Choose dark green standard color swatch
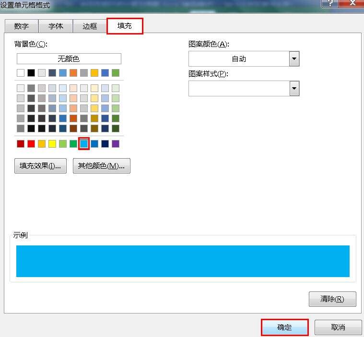Screen dimensions: 364x337 [73, 144]
